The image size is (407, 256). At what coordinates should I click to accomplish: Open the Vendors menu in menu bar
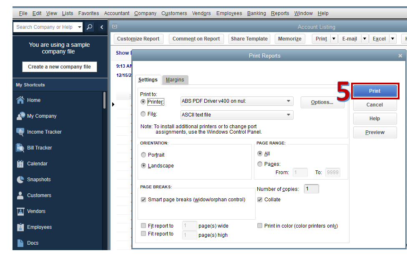pyautogui.click(x=201, y=13)
